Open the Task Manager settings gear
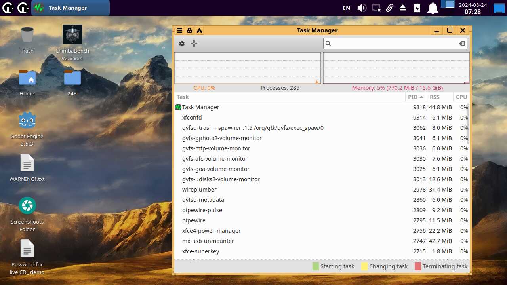This screenshot has height=285, width=507. 182,44
